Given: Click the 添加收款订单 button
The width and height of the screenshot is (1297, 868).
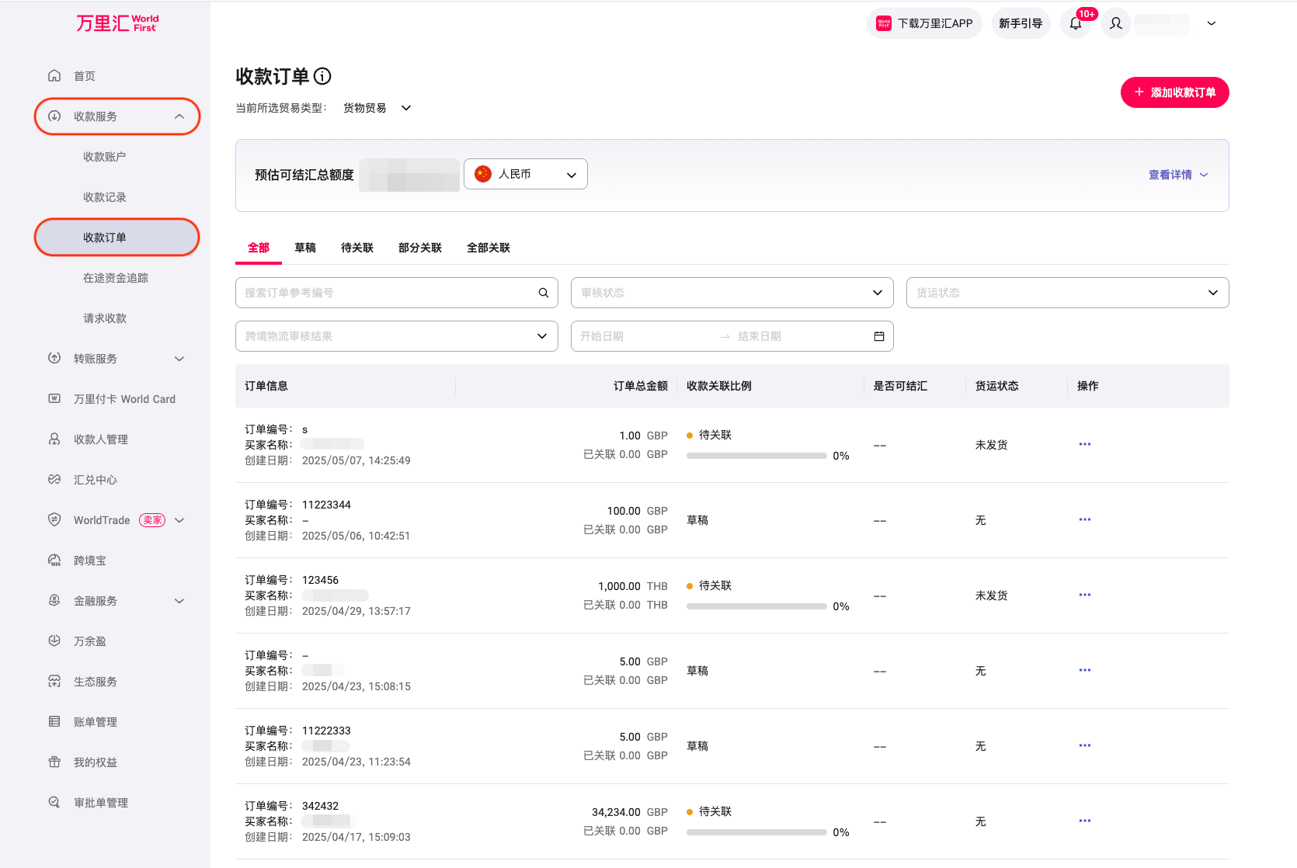Looking at the screenshot, I should pos(1174,92).
